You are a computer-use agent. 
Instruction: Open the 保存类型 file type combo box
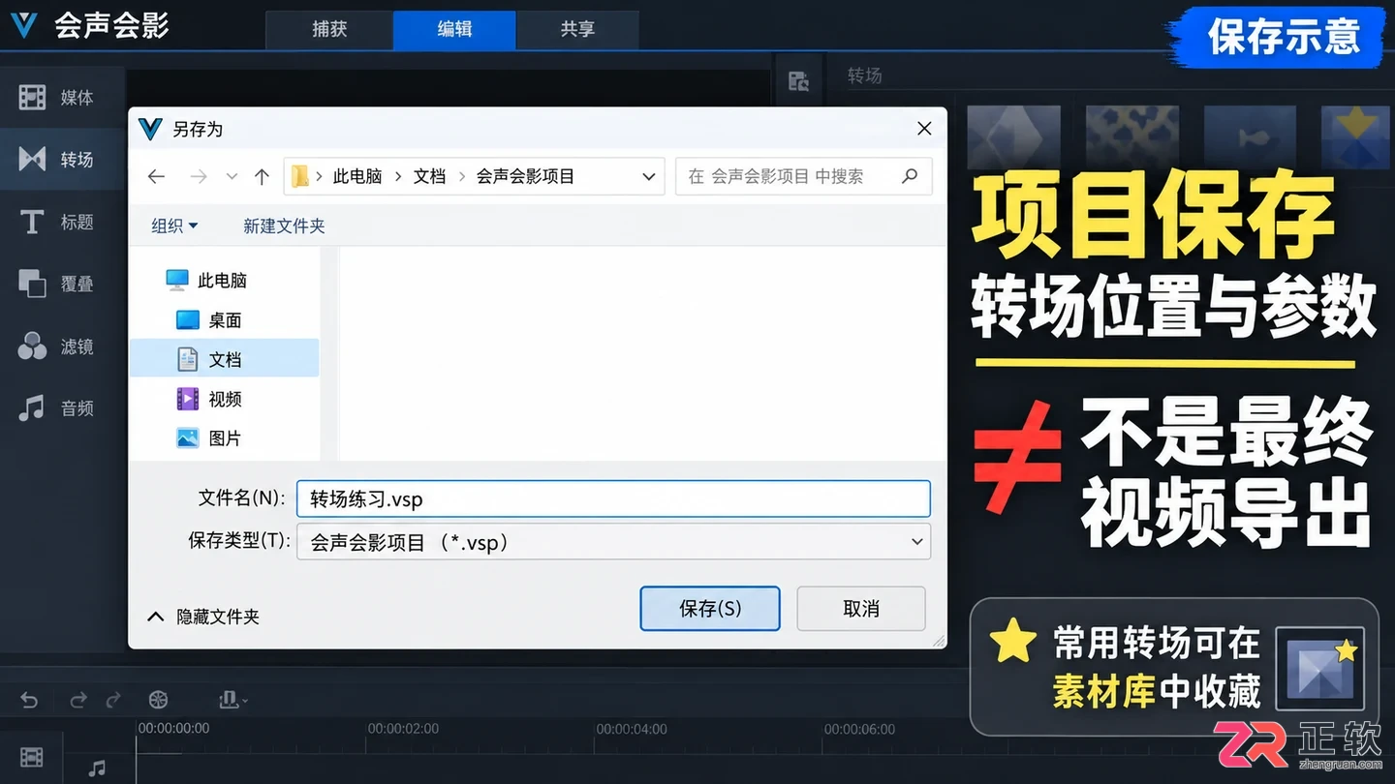tap(614, 542)
